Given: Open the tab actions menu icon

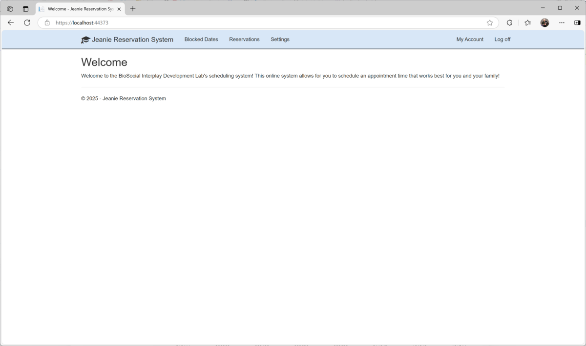Looking at the screenshot, I should [25, 9].
